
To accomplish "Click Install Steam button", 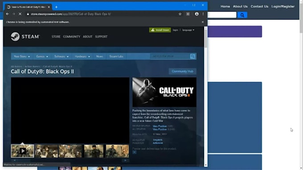I will coord(160,30).
